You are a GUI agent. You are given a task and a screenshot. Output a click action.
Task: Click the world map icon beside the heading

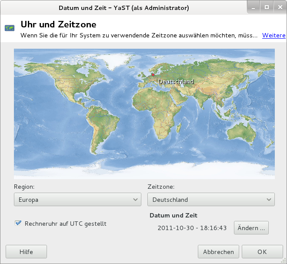(x=9, y=28)
